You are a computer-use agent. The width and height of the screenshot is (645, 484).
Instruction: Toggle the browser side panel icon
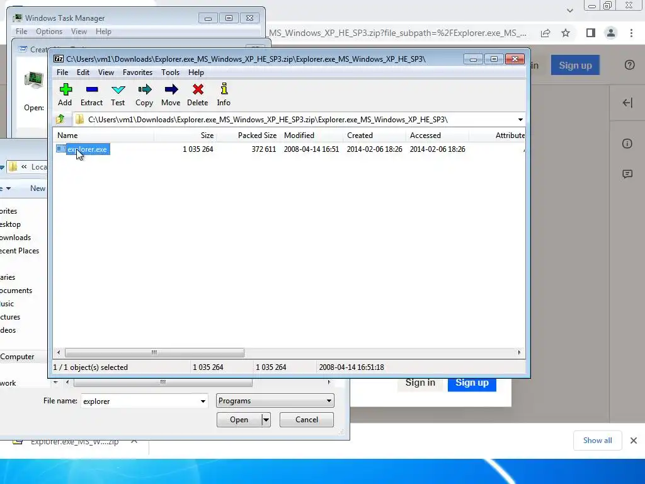tap(591, 33)
